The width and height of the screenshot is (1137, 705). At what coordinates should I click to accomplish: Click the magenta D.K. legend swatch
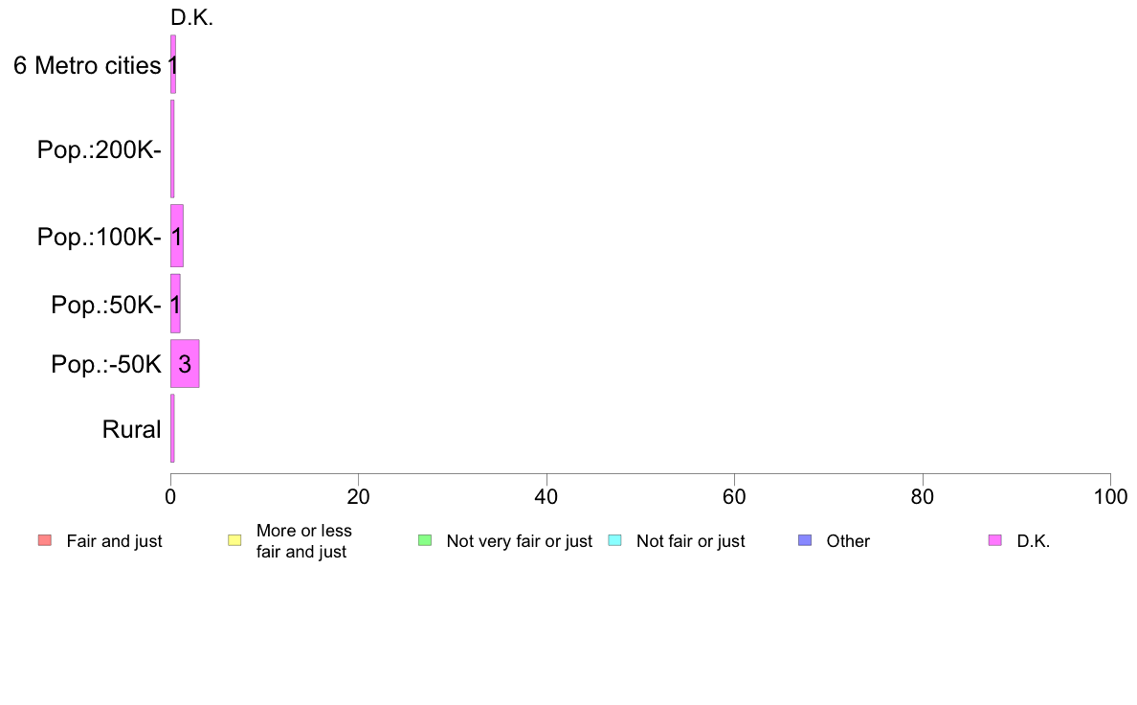(995, 540)
